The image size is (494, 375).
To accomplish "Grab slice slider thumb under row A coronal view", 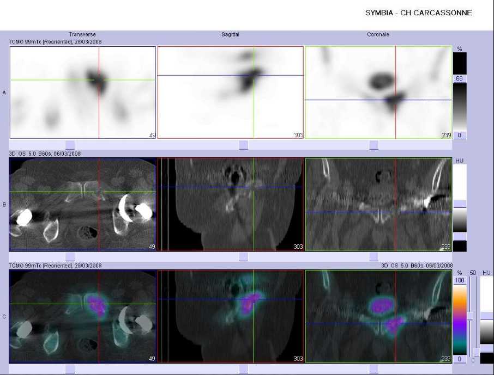I will (x=373, y=145).
